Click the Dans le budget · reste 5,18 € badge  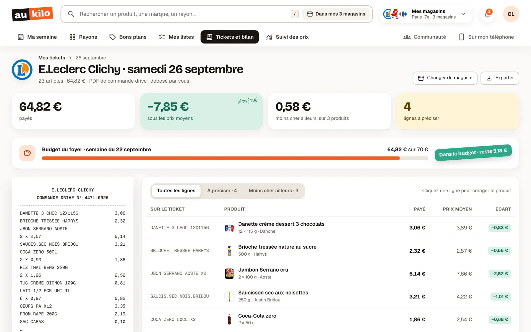[x=473, y=152]
